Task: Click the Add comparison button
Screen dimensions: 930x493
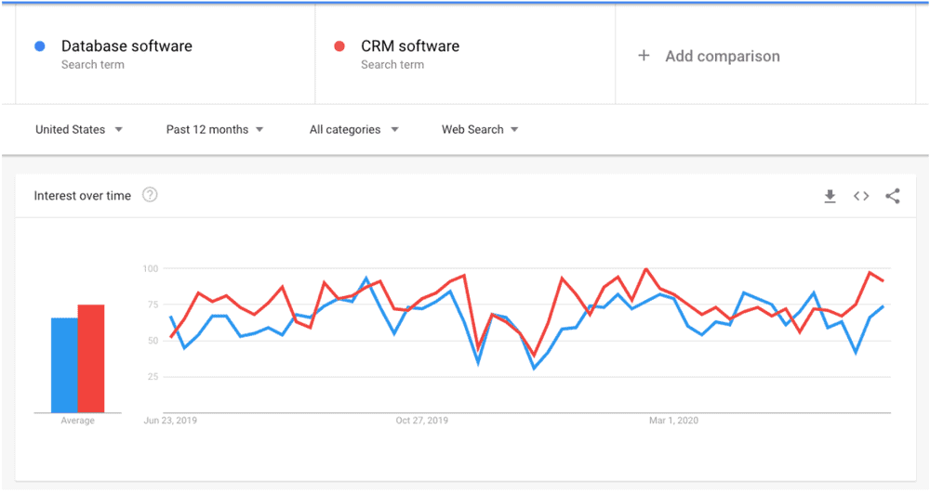Action: [x=722, y=57]
